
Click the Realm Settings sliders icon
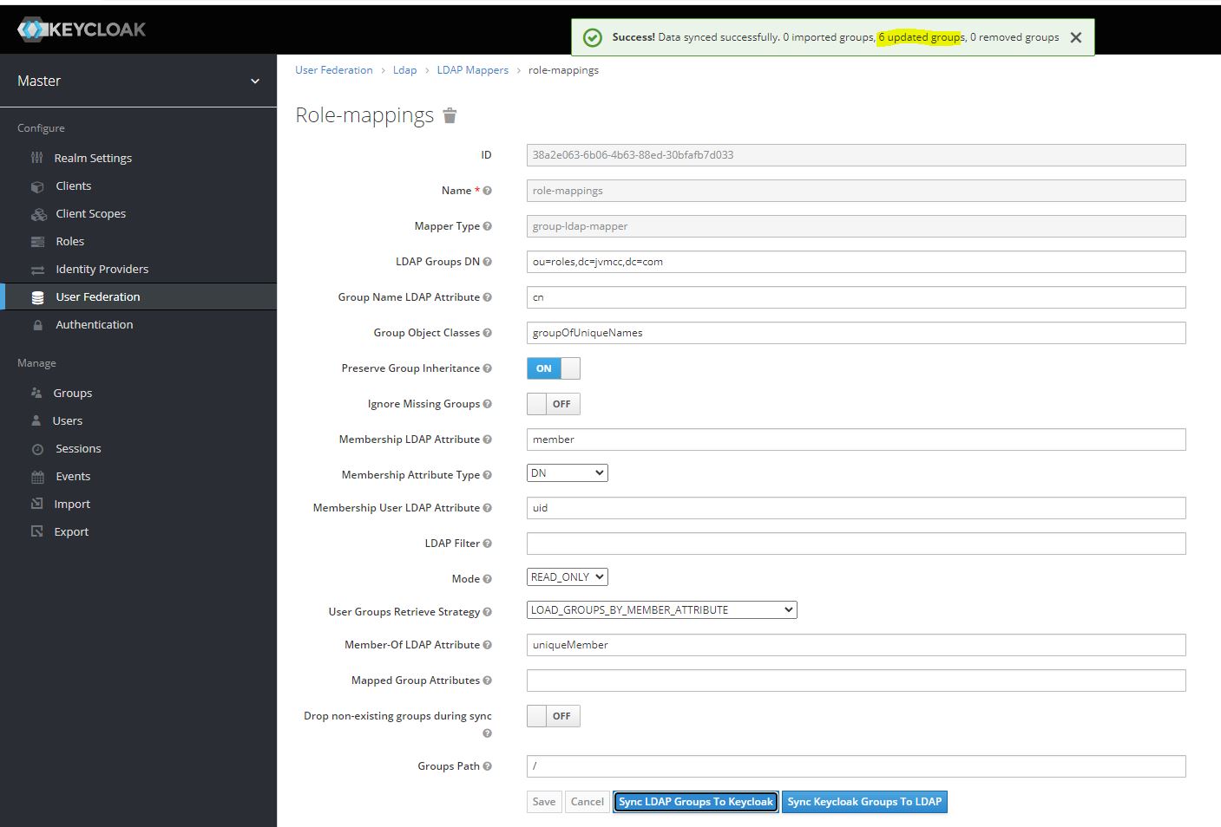[x=36, y=158]
